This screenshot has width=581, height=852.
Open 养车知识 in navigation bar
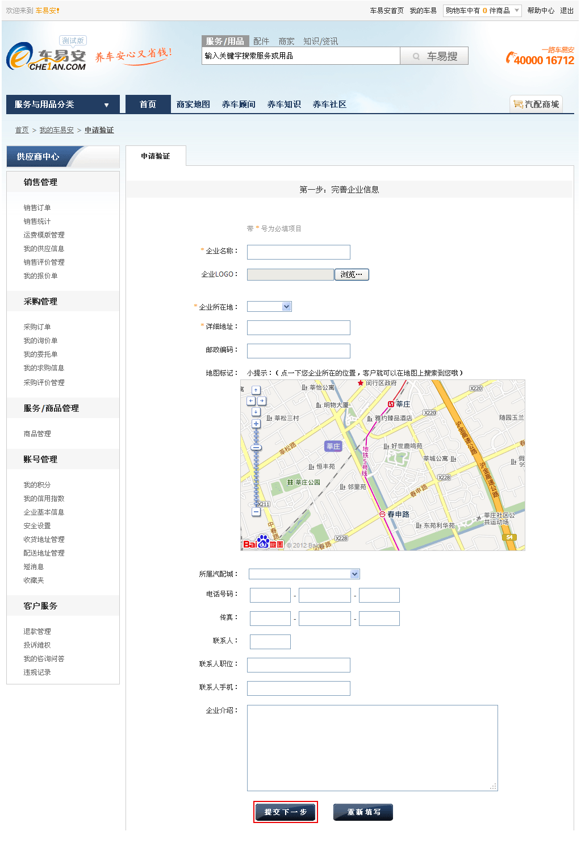click(284, 104)
